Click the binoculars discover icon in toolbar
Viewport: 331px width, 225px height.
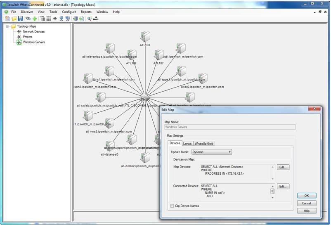click(28, 19)
